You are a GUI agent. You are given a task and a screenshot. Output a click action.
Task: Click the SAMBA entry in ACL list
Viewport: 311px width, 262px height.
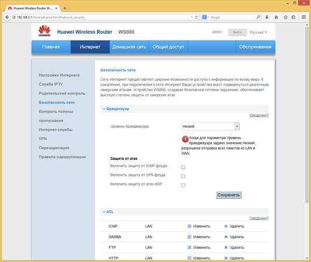115,237
